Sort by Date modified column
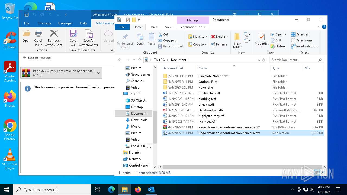 coord(179,68)
